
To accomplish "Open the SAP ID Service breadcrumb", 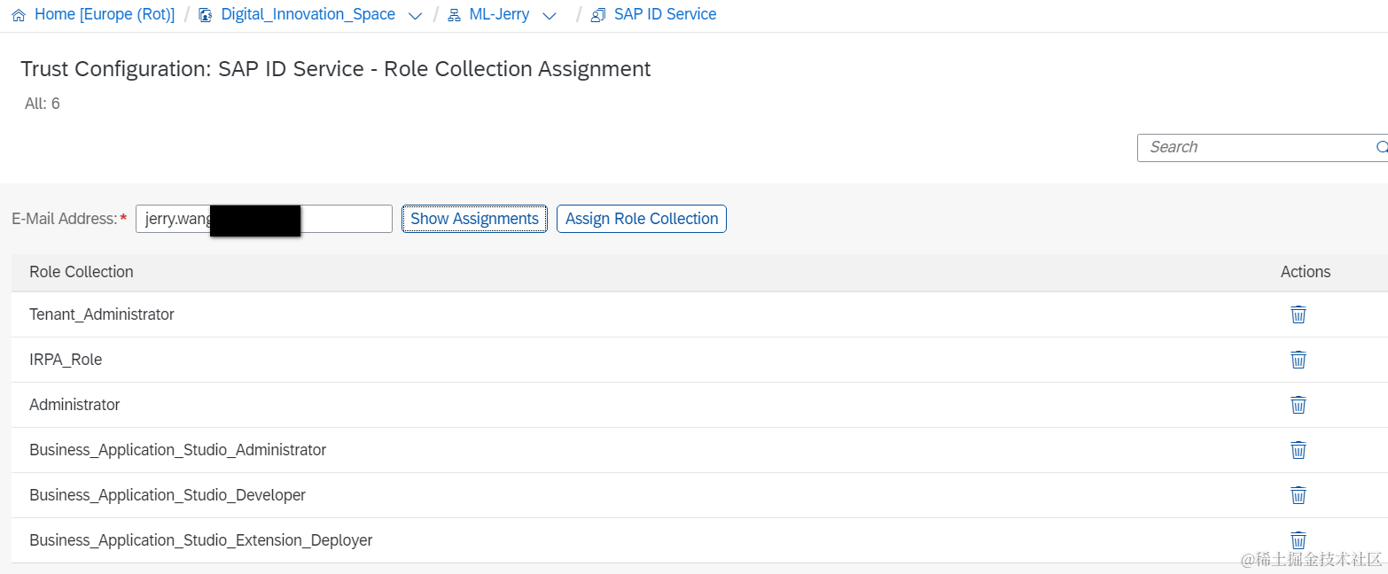I will 665,15.
